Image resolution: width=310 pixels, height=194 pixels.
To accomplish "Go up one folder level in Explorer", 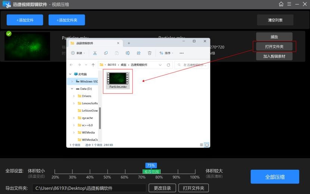I will coord(93,65).
